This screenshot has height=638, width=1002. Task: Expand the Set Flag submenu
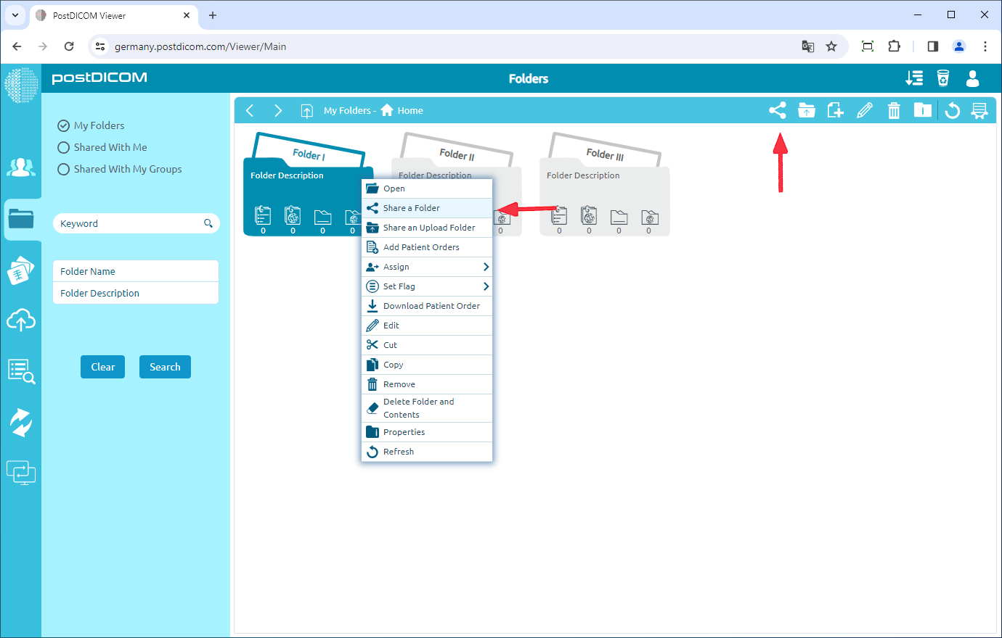(x=427, y=286)
